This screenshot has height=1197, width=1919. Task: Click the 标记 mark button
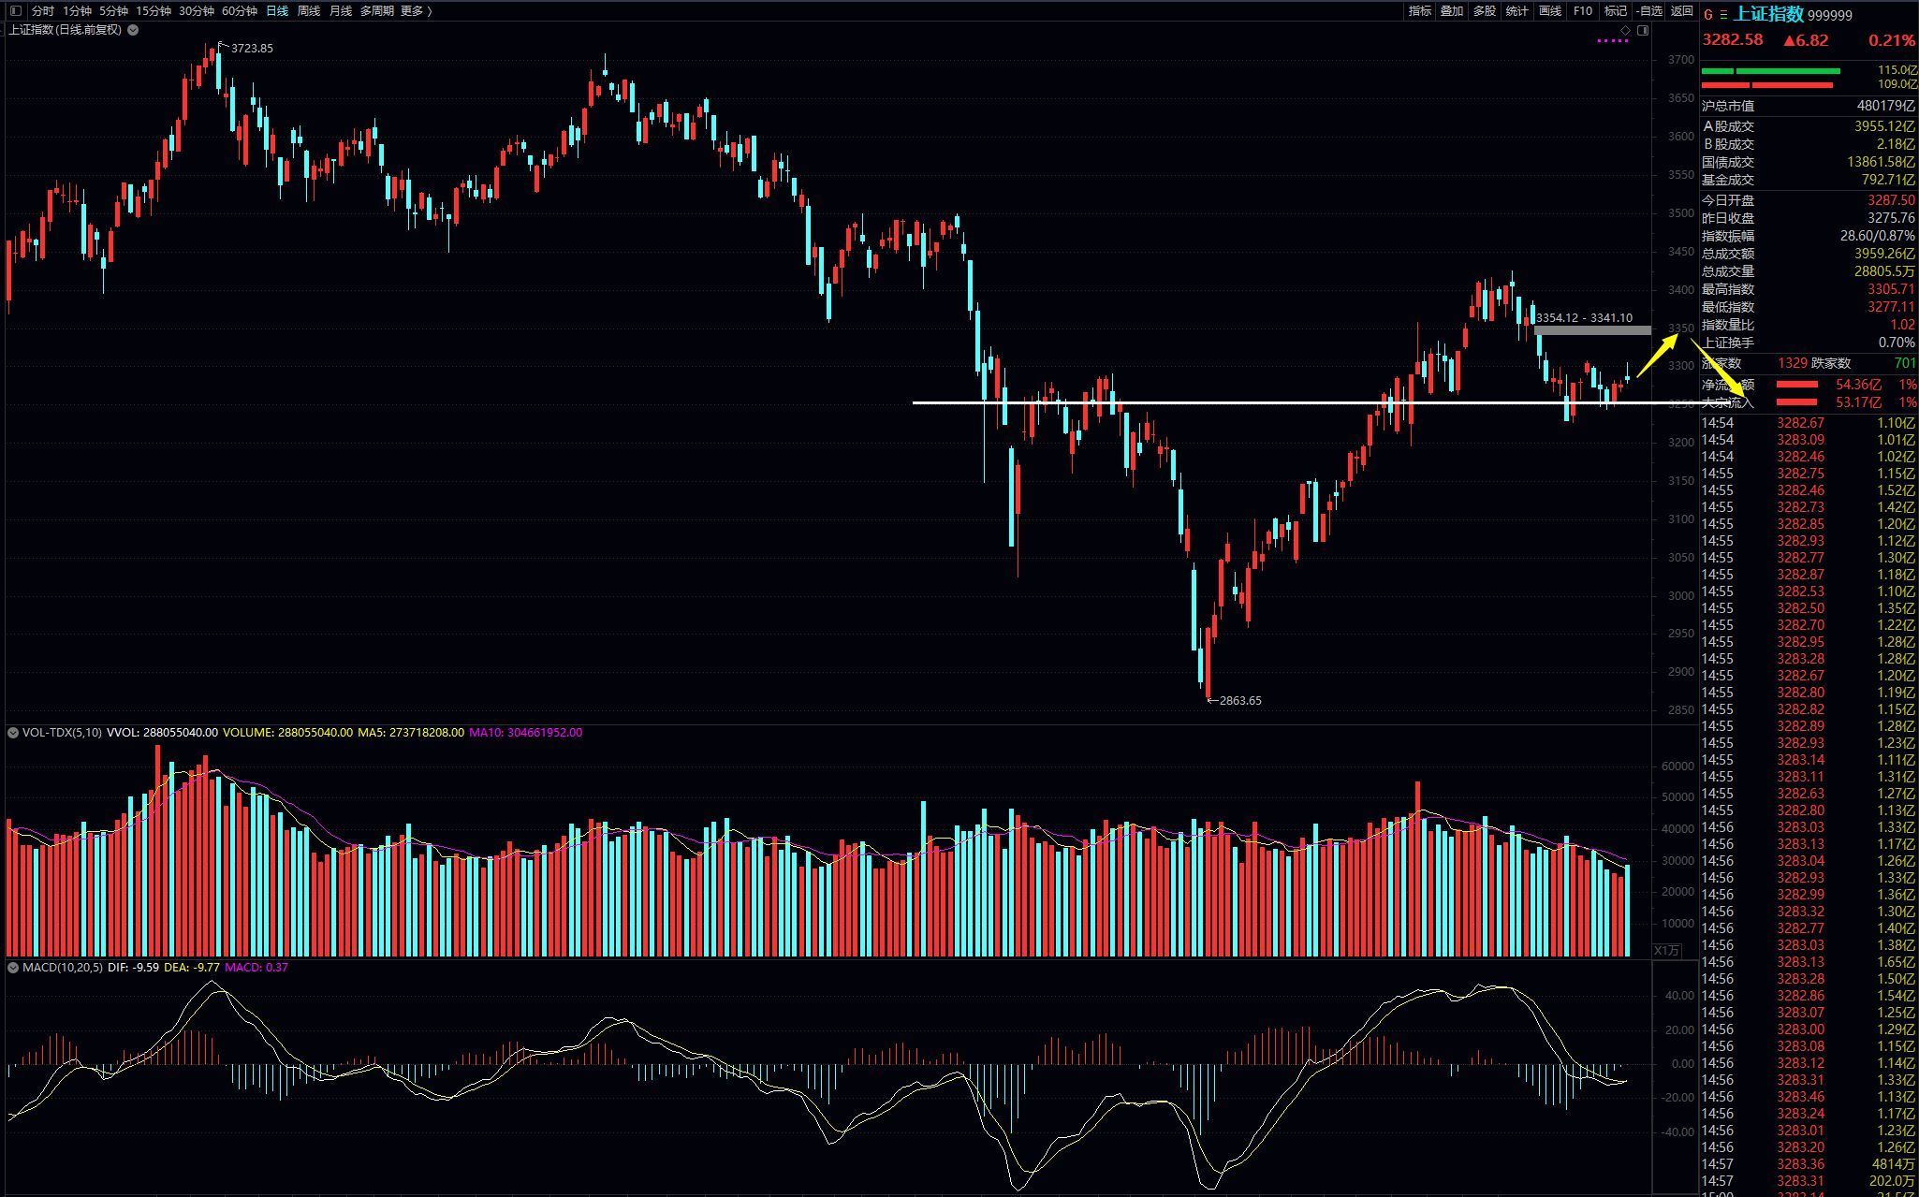[1616, 11]
